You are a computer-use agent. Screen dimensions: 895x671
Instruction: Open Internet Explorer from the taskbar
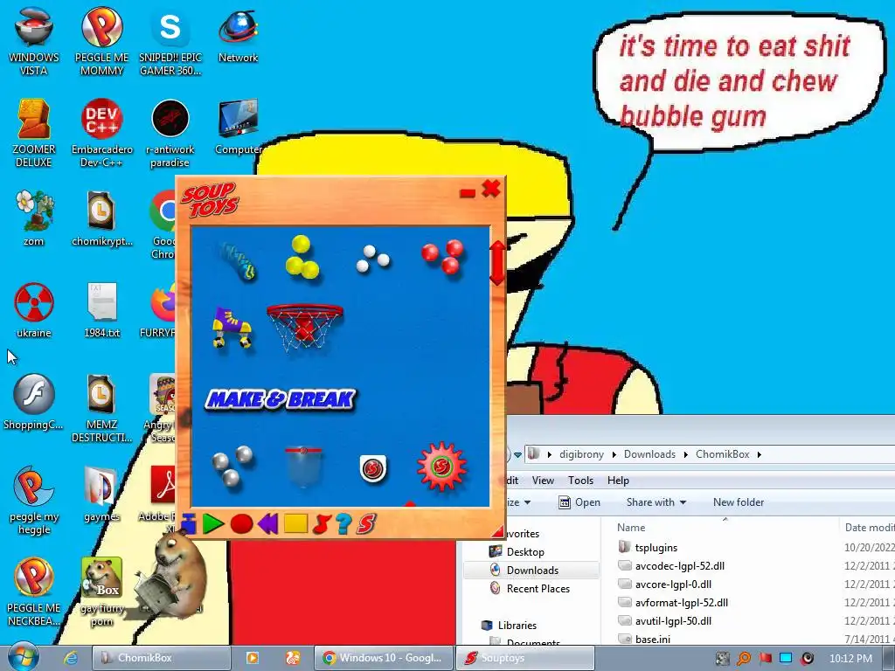coord(70,658)
